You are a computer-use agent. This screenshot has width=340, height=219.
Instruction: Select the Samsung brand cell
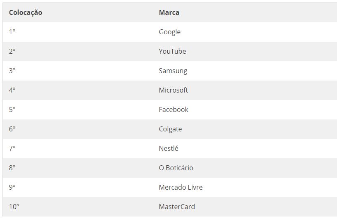(x=173, y=71)
